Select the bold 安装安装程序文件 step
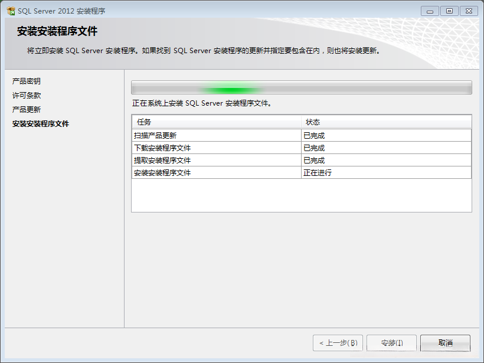 (x=40, y=124)
